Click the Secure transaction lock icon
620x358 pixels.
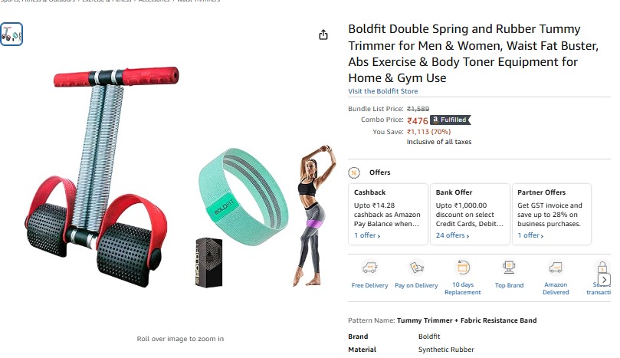coord(602,268)
